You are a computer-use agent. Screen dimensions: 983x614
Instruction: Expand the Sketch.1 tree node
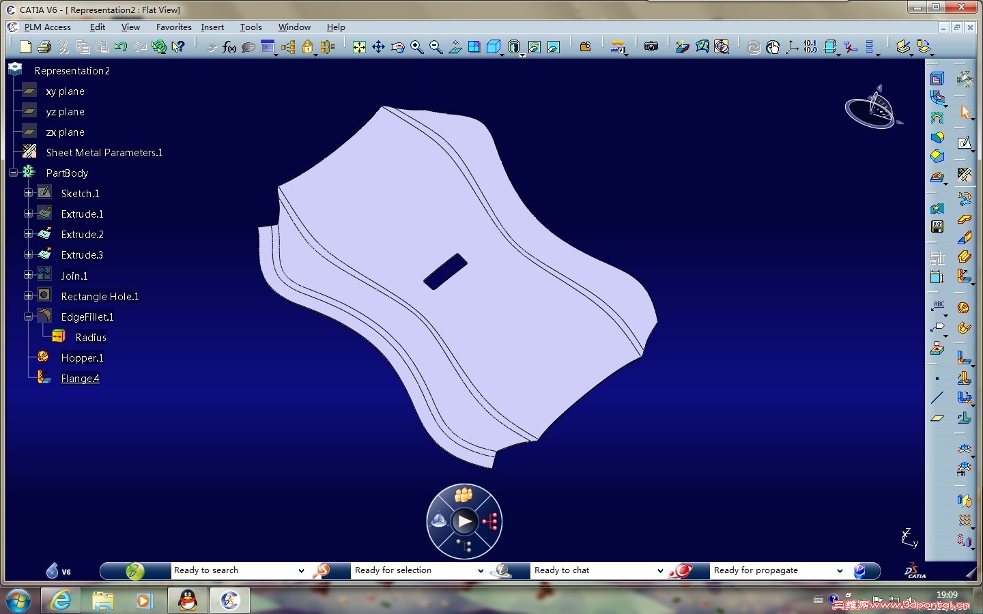click(x=28, y=193)
